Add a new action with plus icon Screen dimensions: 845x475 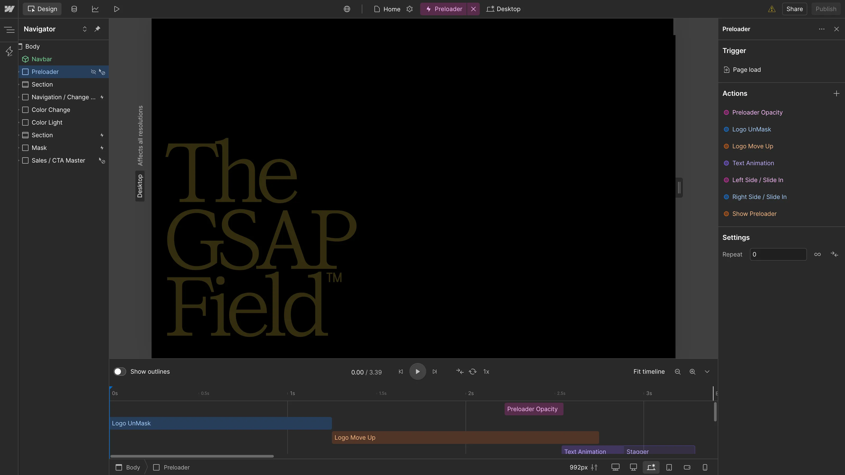pos(837,93)
